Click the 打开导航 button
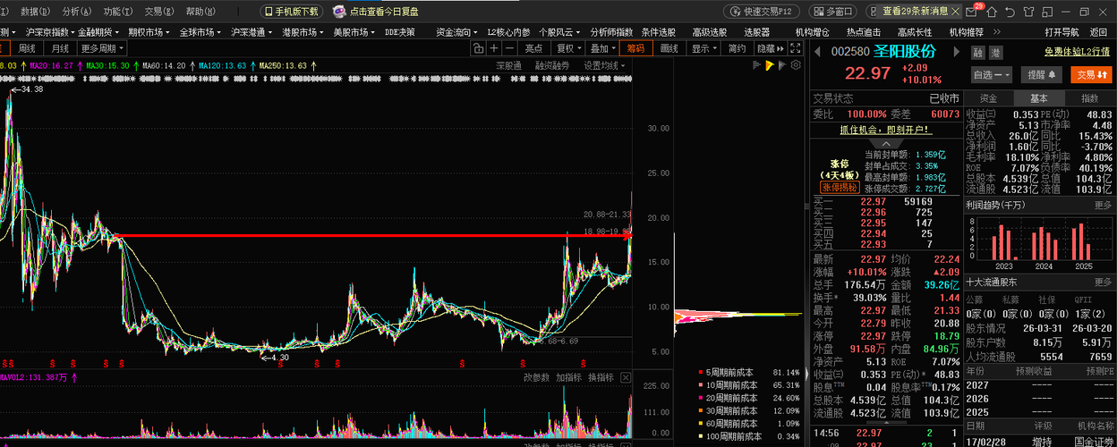1117x447 pixels. point(1062,32)
